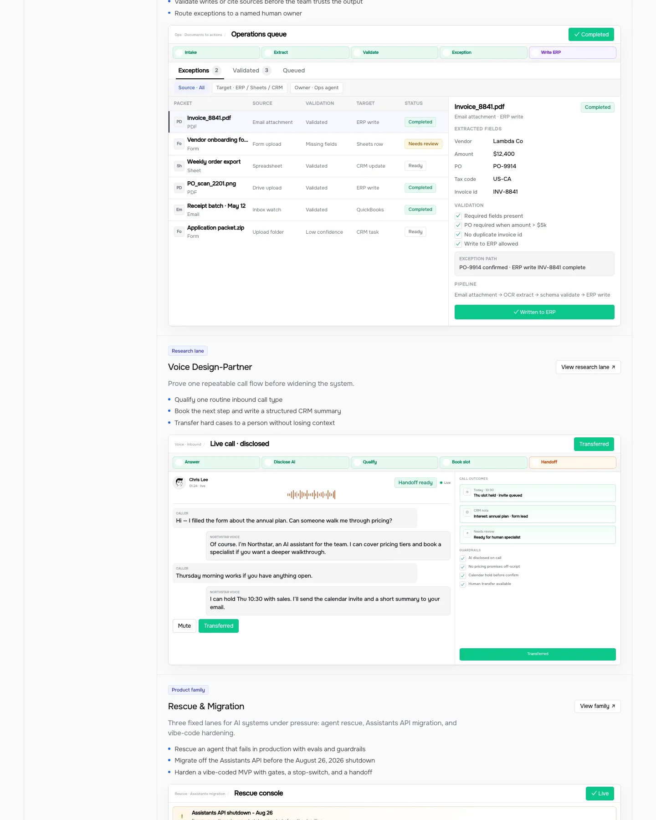This screenshot has height=820, width=656.
Task: Click the Live button in Rescue console header
Action: [600, 794]
